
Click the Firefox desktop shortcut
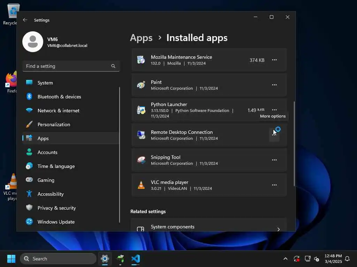[x=11, y=82]
